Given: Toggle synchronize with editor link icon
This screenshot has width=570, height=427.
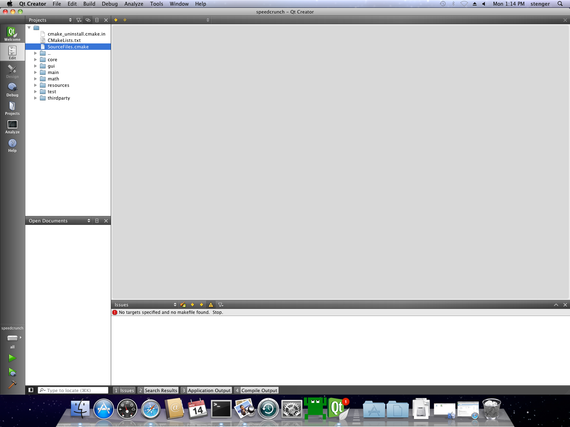Looking at the screenshot, I should 88,20.
